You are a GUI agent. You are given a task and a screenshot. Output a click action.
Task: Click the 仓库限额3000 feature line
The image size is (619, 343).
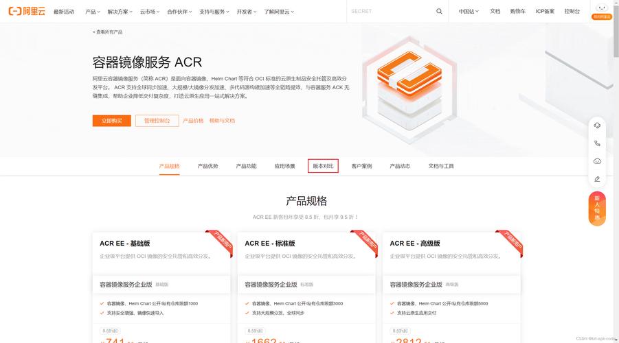point(297,304)
